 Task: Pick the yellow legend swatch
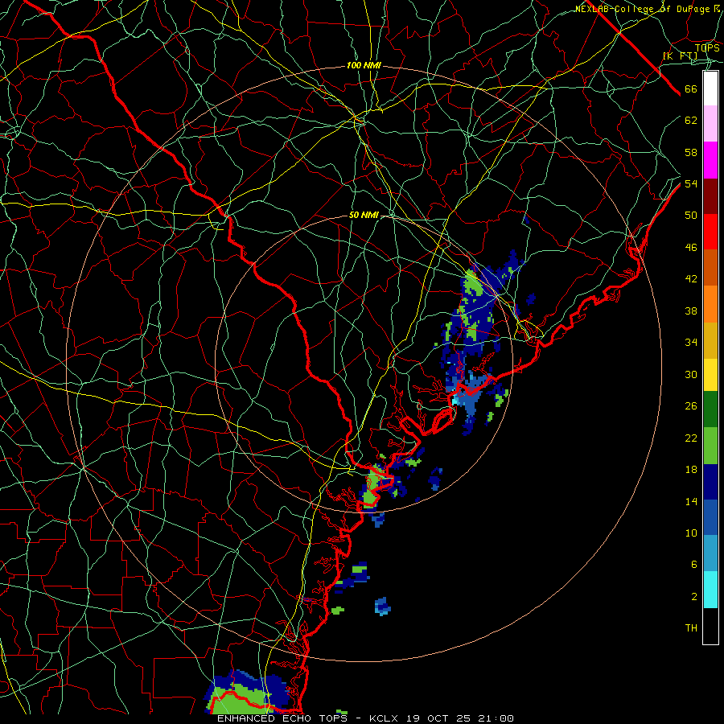point(710,375)
